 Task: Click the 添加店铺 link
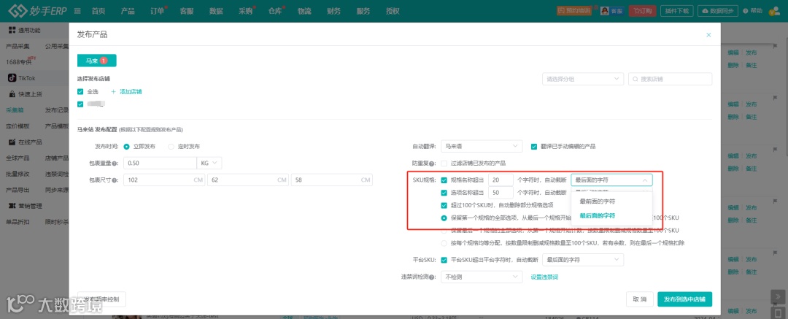tap(131, 91)
